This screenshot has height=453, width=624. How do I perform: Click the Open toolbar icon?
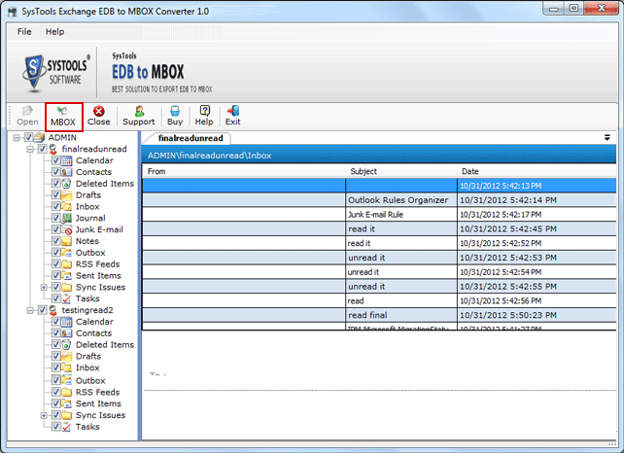pos(27,111)
